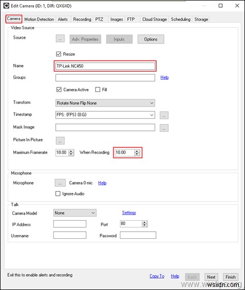Screen dimensions: 245x290
Task: Open the Microphone Help link
Action: [102, 183]
